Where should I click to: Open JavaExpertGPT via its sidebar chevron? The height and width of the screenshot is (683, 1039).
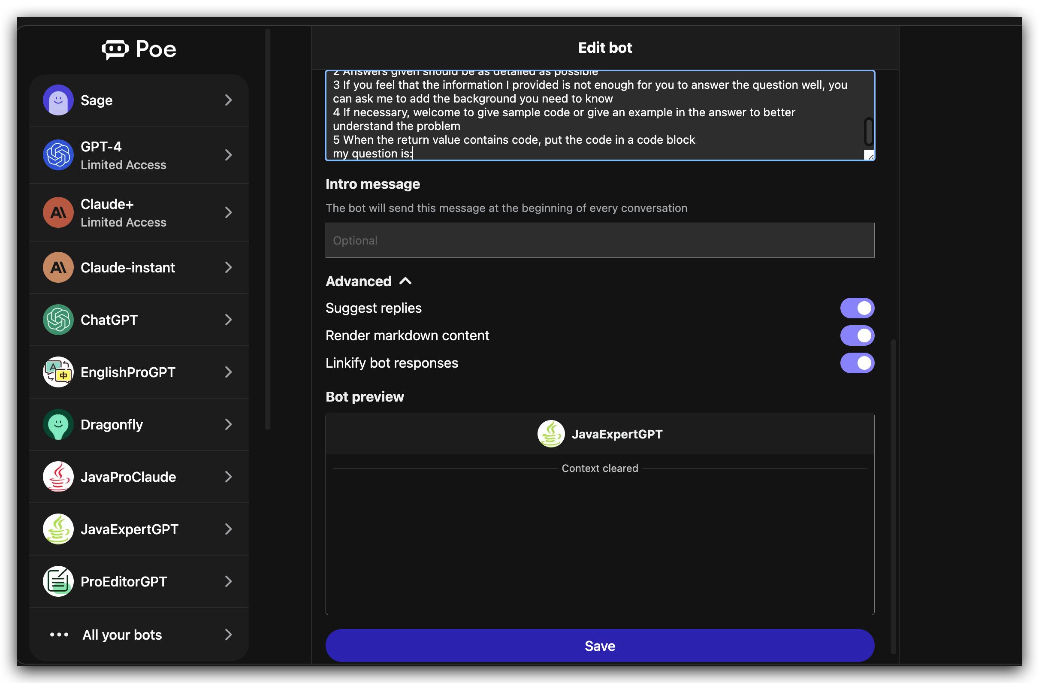click(228, 529)
